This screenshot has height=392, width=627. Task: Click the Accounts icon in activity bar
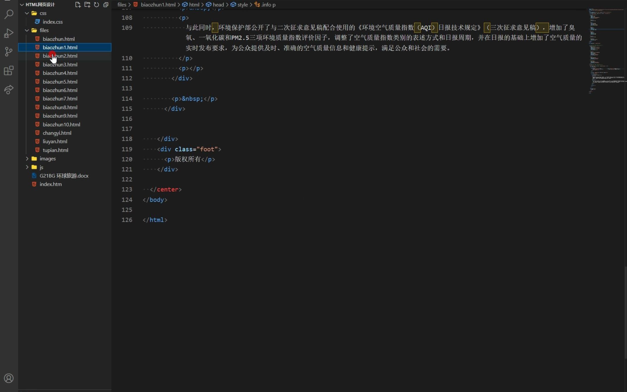pyautogui.click(x=9, y=378)
